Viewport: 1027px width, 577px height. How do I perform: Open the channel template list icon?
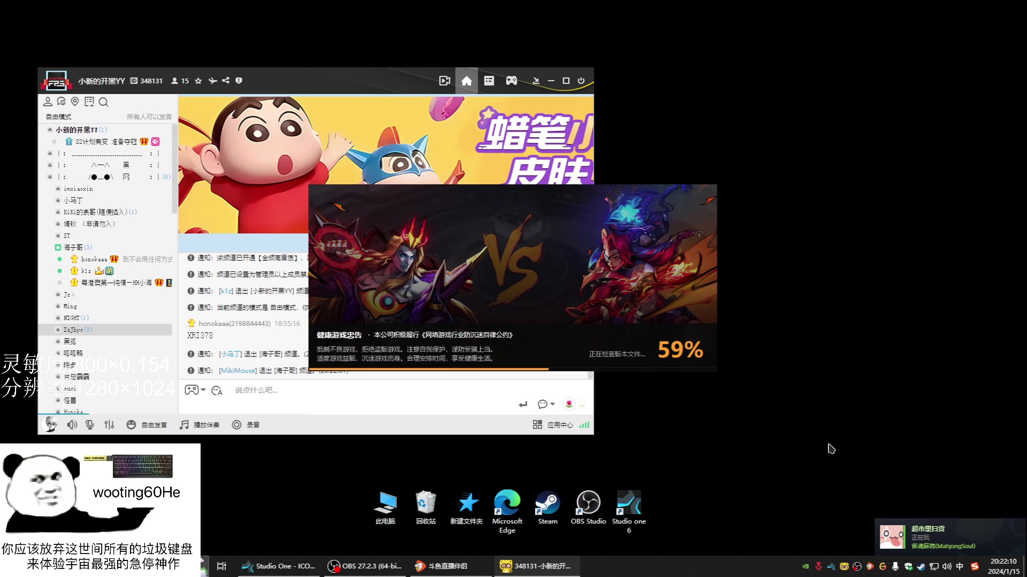tap(489, 81)
